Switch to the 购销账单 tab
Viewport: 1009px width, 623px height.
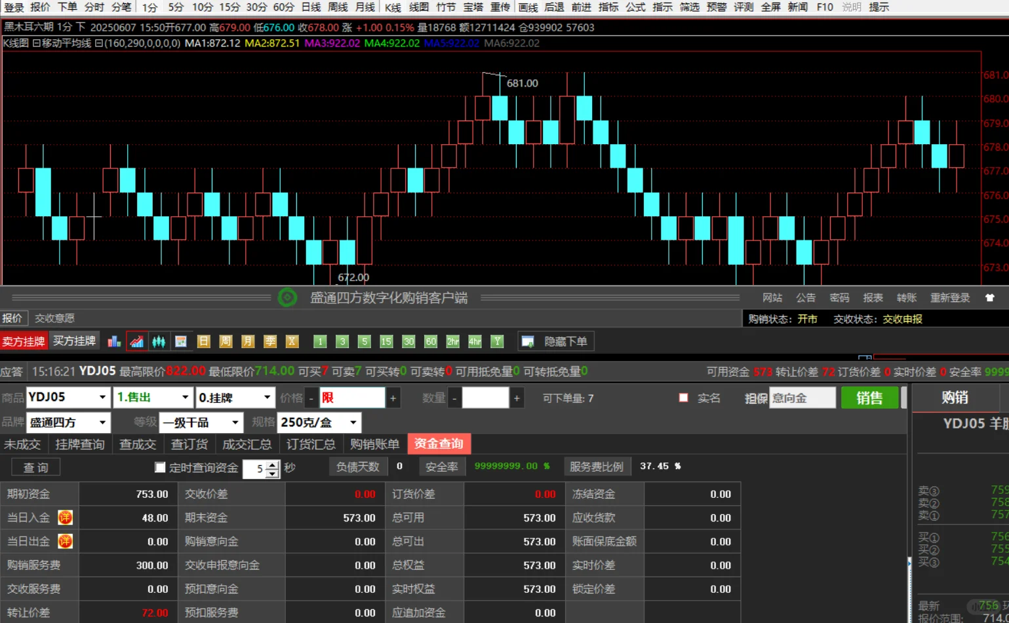point(374,444)
